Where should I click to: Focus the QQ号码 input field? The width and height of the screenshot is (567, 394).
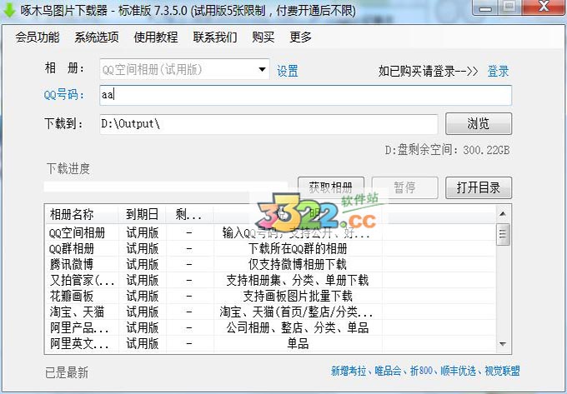click(305, 95)
